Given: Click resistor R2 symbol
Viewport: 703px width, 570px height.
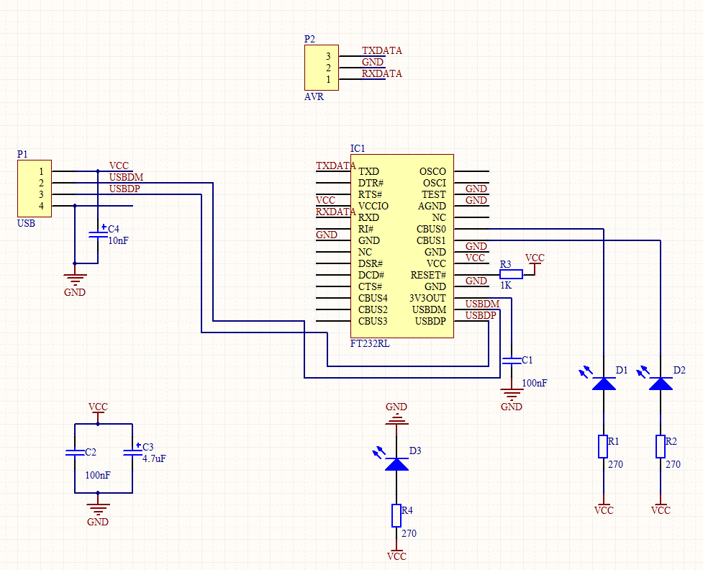Looking at the screenshot, I should 660,446.
